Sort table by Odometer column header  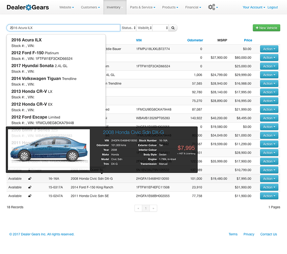coord(195,40)
